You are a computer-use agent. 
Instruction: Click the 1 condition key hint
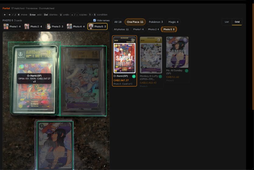coord(90,15)
